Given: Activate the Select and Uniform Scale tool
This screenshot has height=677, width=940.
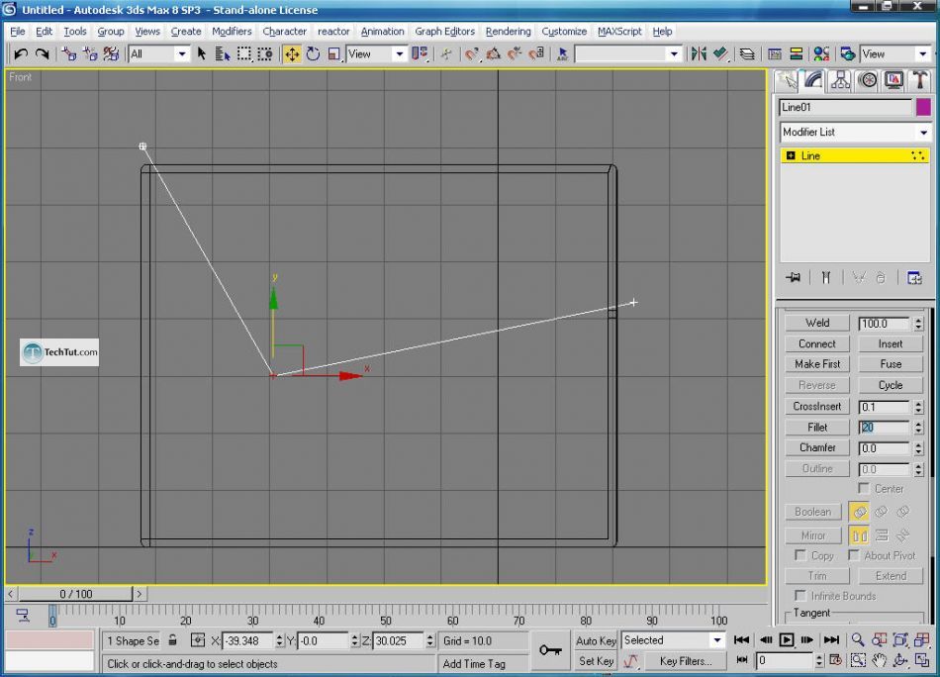Looking at the screenshot, I should coord(334,54).
